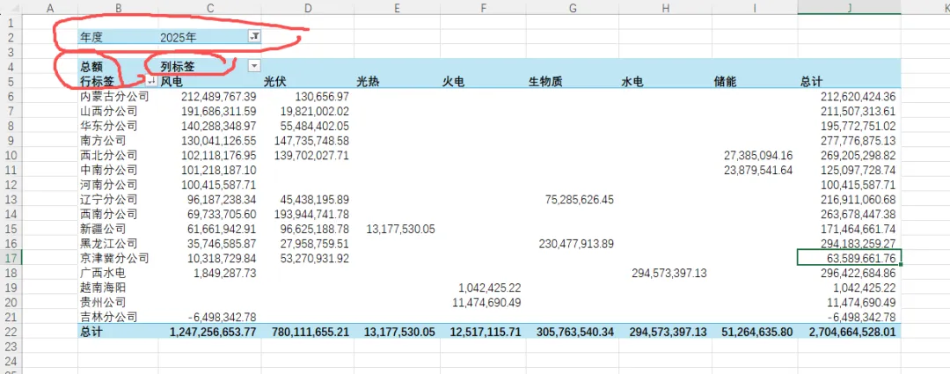Select the 总计 column header cell

(x=811, y=81)
